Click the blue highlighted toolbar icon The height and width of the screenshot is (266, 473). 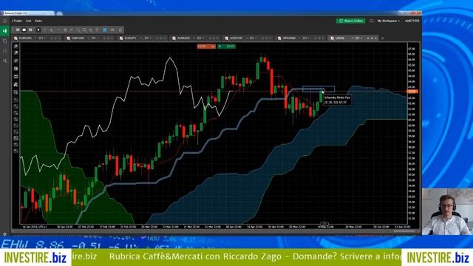(x=105, y=30)
